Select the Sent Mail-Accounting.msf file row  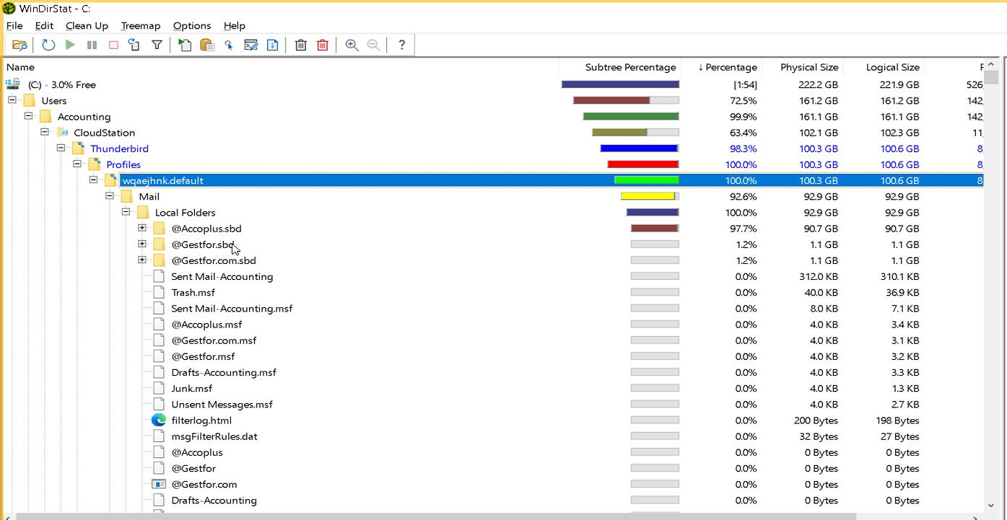pos(232,309)
